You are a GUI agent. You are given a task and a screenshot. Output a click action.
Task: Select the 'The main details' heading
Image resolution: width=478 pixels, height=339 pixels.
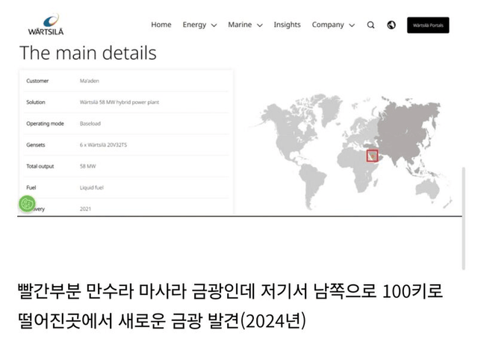88,53
